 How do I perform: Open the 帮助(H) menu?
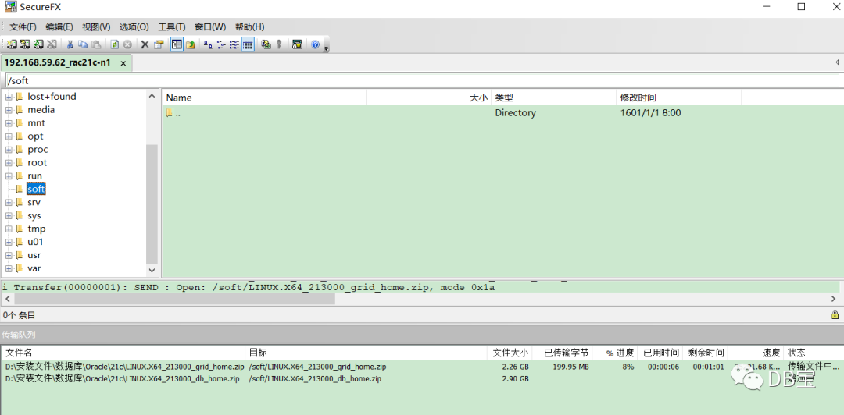[250, 27]
